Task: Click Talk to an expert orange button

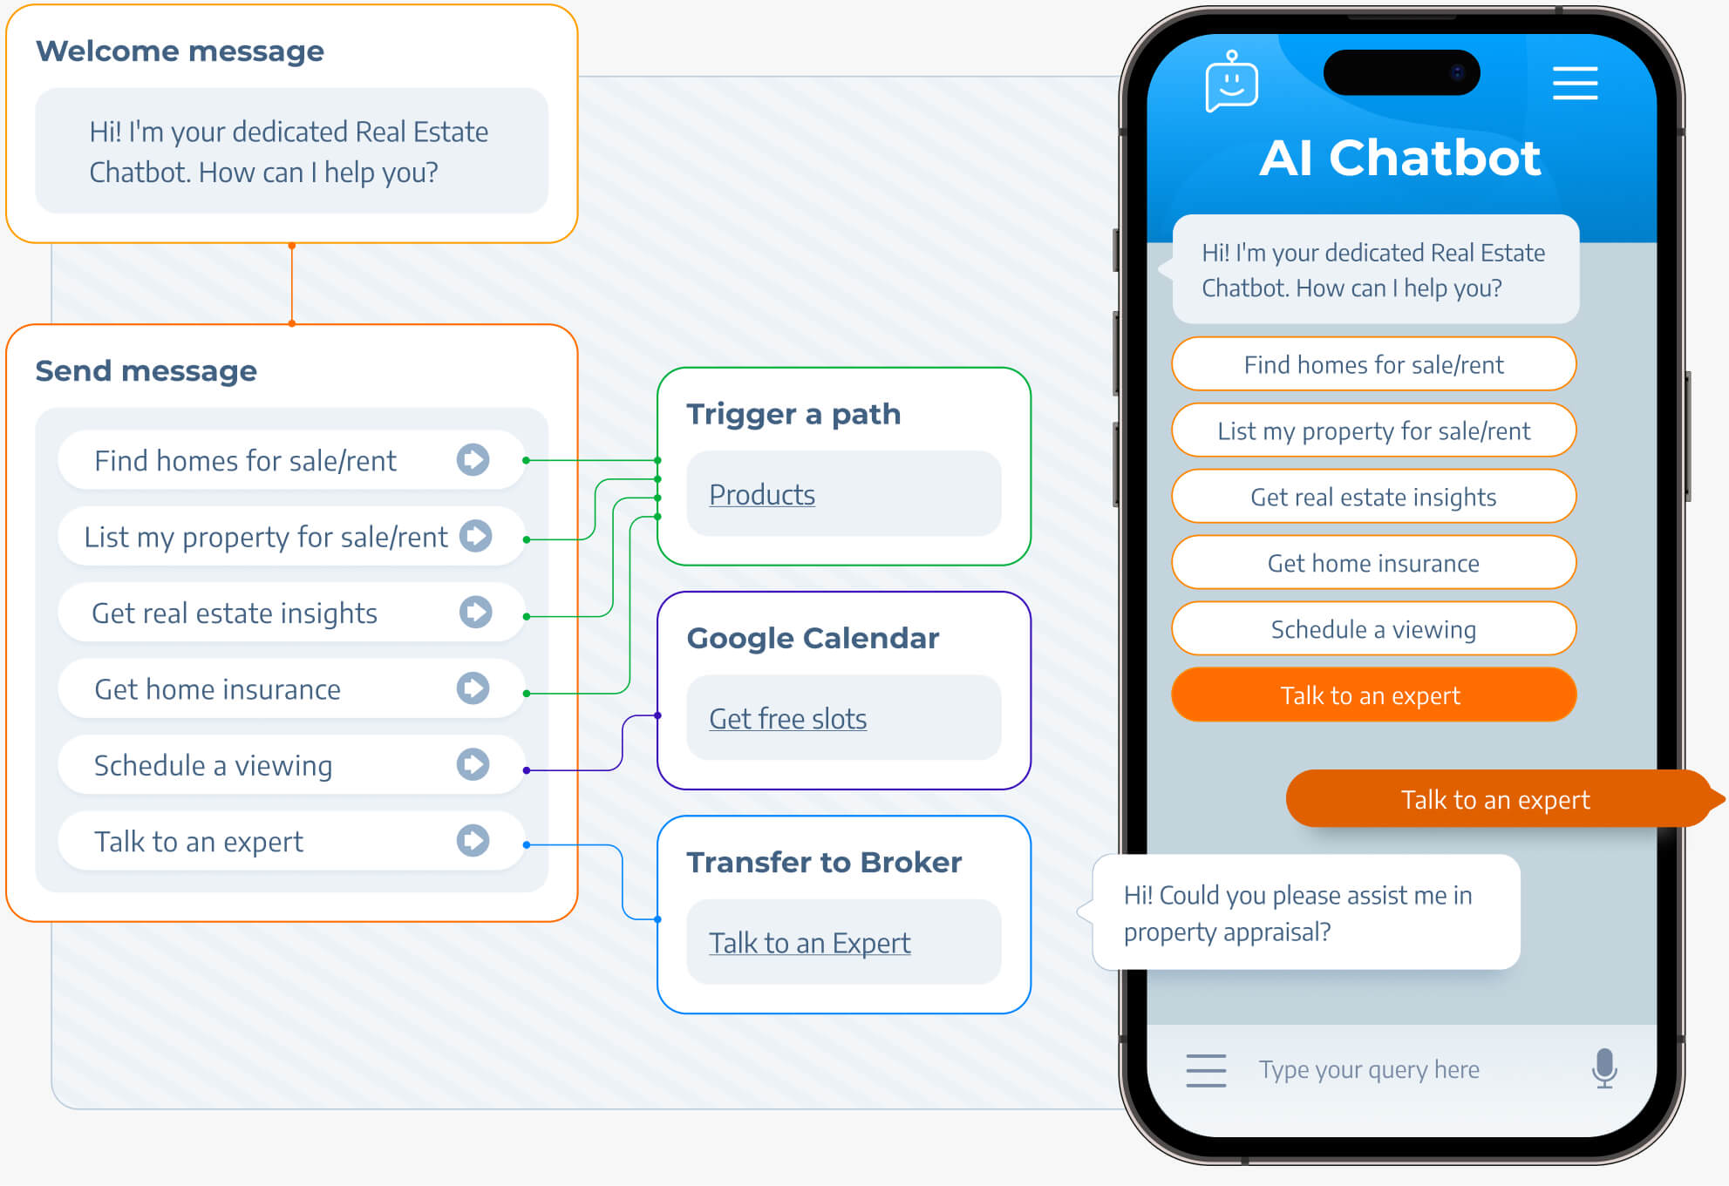Action: point(1373,695)
